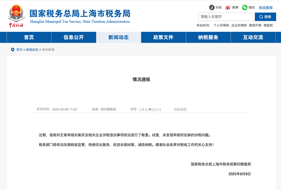281x190 pixels.
Task: Click the 打印本页 print page link
Action: click(x=180, y=109)
